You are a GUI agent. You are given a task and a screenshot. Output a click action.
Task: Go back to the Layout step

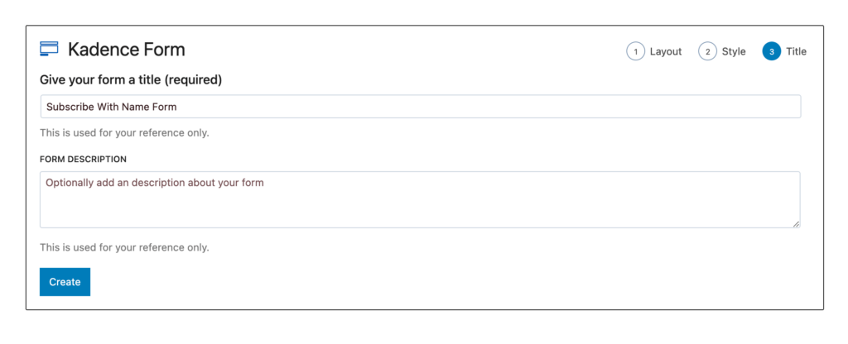pos(665,51)
